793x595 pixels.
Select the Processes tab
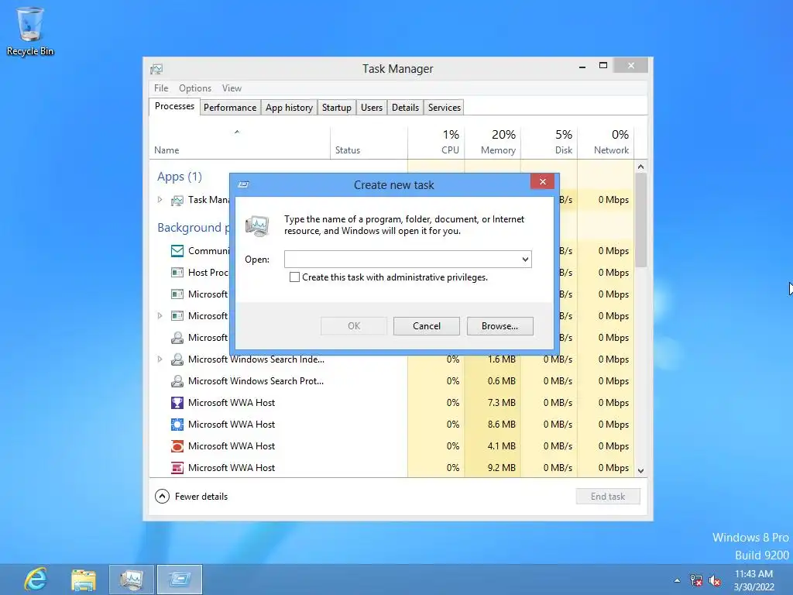coord(174,106)
